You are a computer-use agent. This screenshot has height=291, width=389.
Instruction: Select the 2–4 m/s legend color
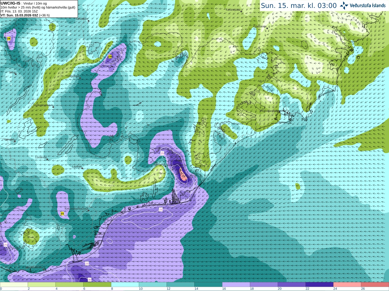42,285
